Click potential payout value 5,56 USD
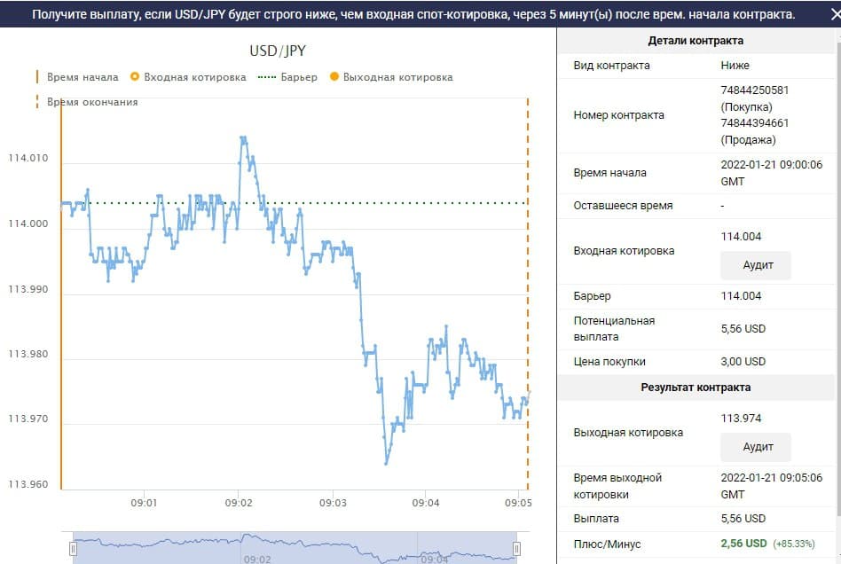Image resolution: width=841 pixels, height=564 pixels. [x=743, y=329]
